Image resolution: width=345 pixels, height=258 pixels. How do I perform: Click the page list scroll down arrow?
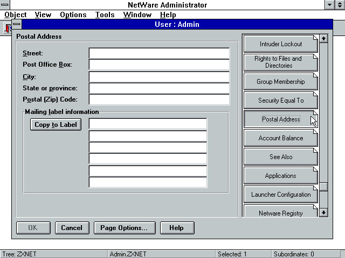[323, 212]
